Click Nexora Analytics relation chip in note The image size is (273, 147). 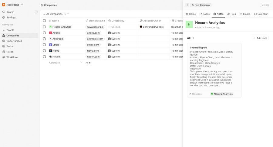pyautogui.click(x=222, y=94)
